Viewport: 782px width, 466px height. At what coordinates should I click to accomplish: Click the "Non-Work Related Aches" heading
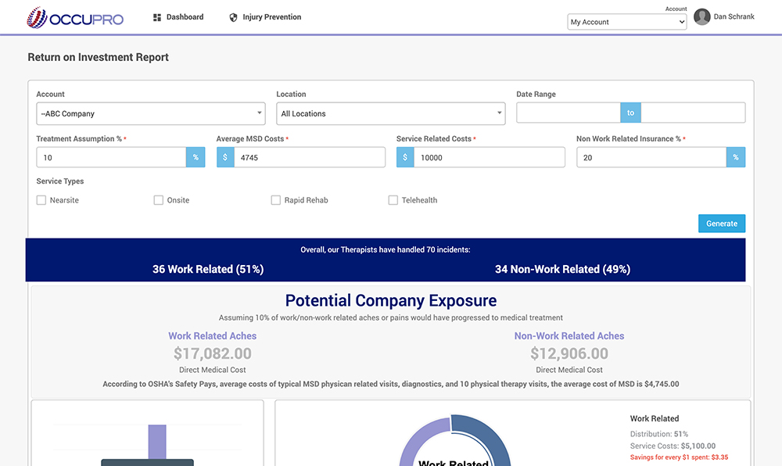(569, 336)
